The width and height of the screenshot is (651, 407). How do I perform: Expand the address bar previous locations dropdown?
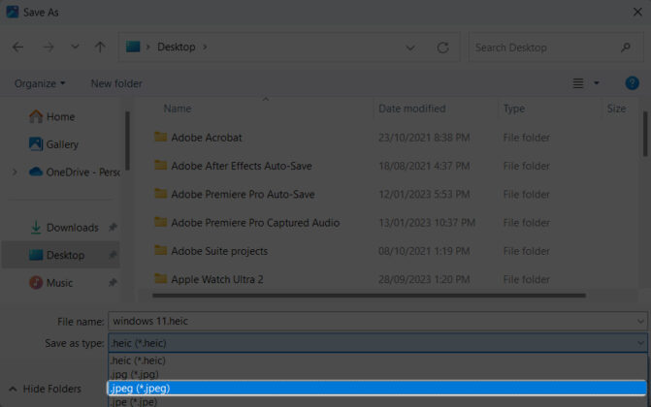pos(411,47)
